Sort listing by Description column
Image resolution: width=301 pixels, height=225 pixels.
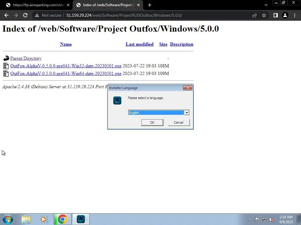(x=182, y=44)
